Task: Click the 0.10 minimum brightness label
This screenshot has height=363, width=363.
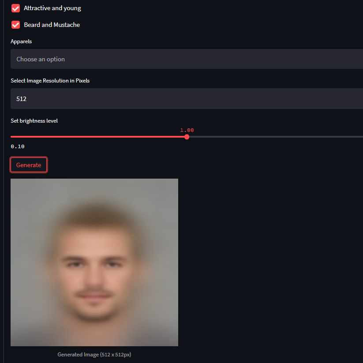Action: pos(18,146)
